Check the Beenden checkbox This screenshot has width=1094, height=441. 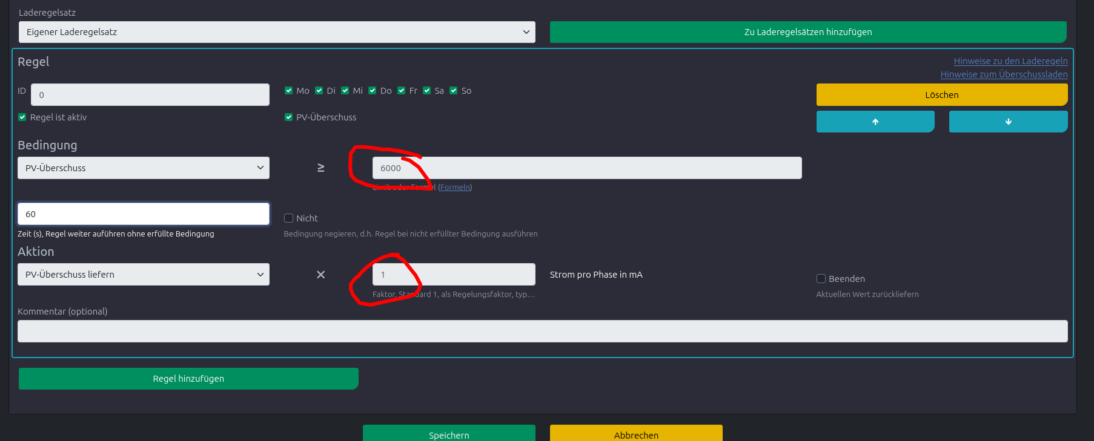[821, 279]
